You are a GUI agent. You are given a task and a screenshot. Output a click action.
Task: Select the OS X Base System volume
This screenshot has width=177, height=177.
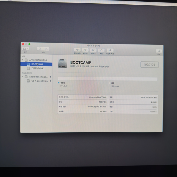point(39,81)
